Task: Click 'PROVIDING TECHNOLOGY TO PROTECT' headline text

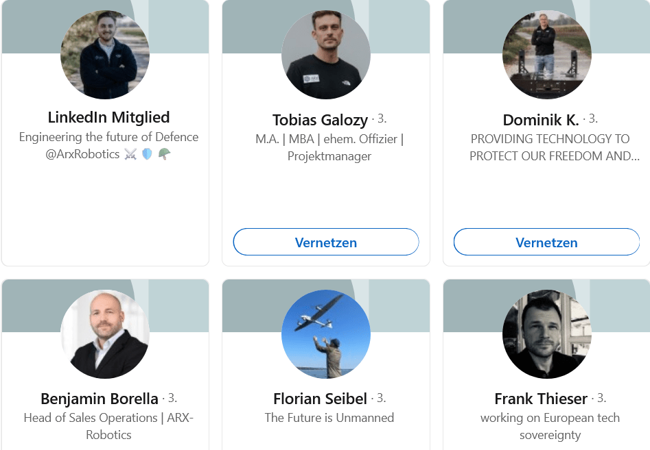Action: [x=555, y=147]
